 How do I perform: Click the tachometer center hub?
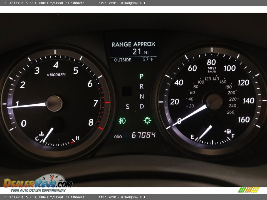(x=54, y=103)
